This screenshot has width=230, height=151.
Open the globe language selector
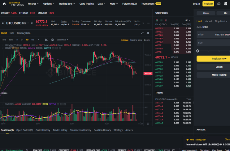pyautogui.click(x=219, y=4)
